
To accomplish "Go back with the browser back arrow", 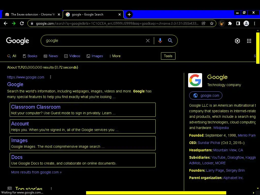I will coord(6,23).
